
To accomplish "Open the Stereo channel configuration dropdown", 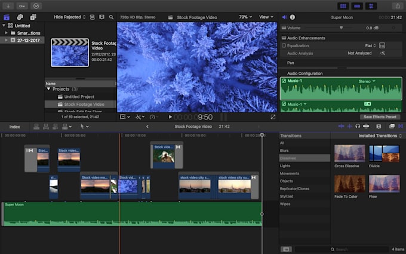I will 367,81.
